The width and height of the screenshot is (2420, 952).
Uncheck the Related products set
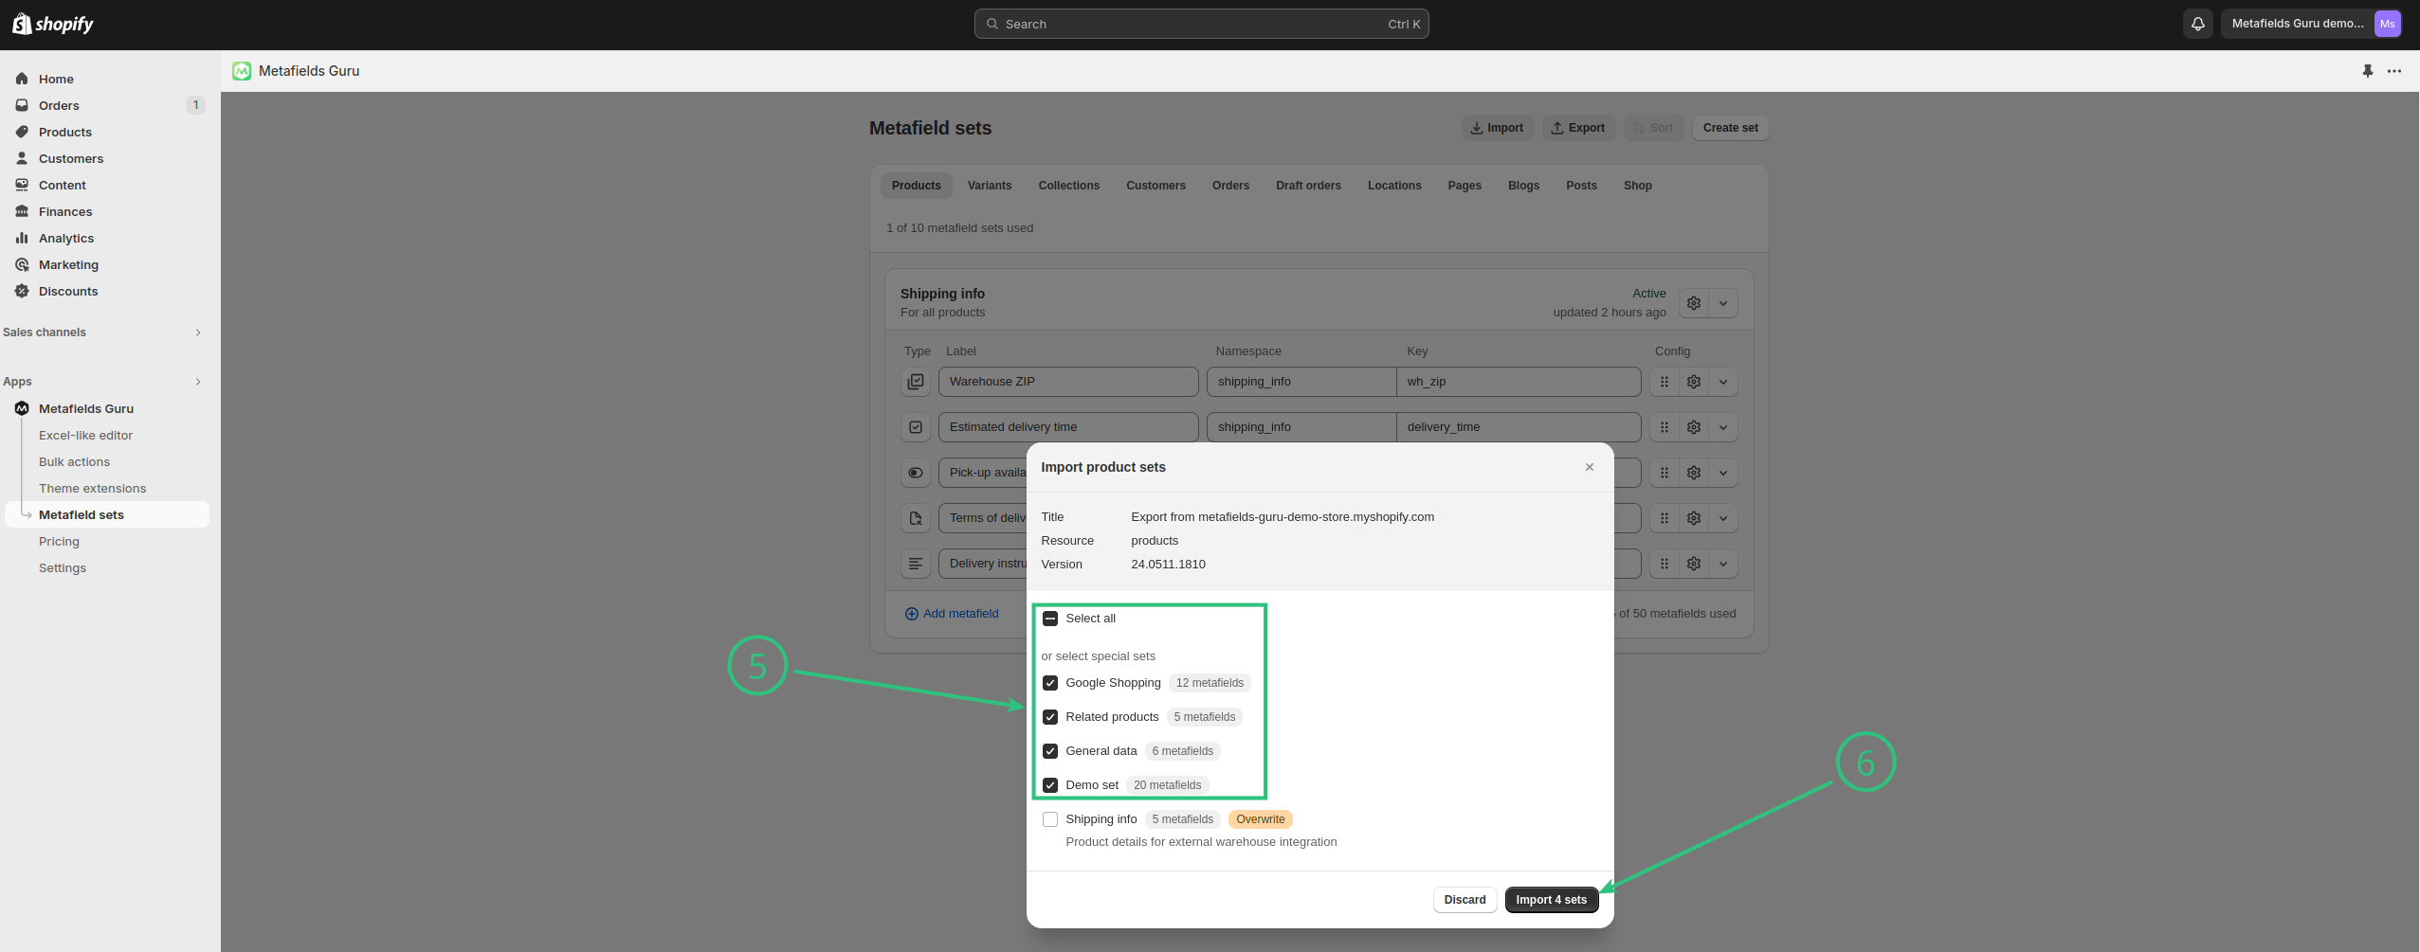point(1049,717)
